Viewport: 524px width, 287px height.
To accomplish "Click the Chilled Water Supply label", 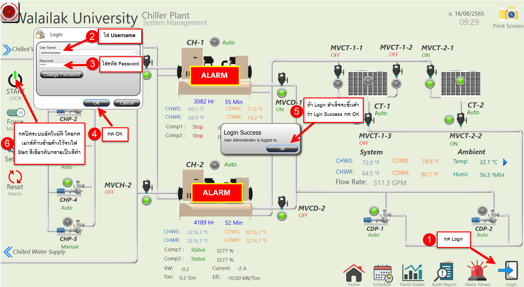I will pyautogui.click(x=39, y=252).
